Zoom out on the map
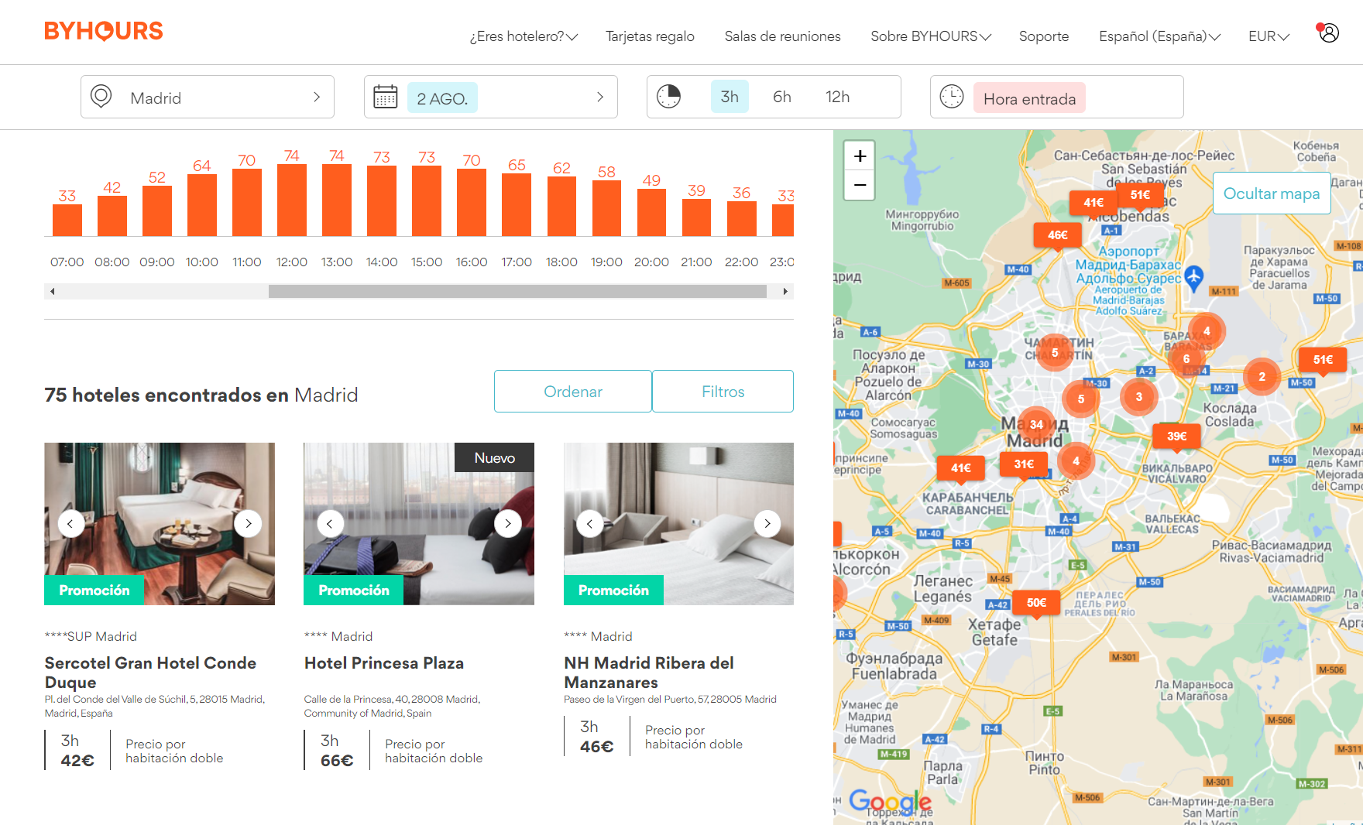This screenshot has width=1363, height=825. pos(860,186)
